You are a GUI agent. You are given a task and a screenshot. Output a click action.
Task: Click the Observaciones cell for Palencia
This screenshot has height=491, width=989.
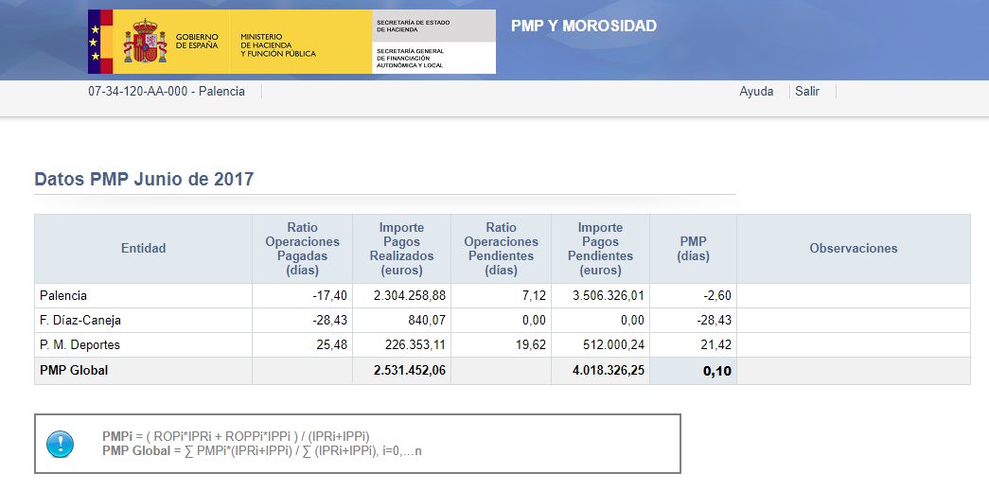[853, 296]
